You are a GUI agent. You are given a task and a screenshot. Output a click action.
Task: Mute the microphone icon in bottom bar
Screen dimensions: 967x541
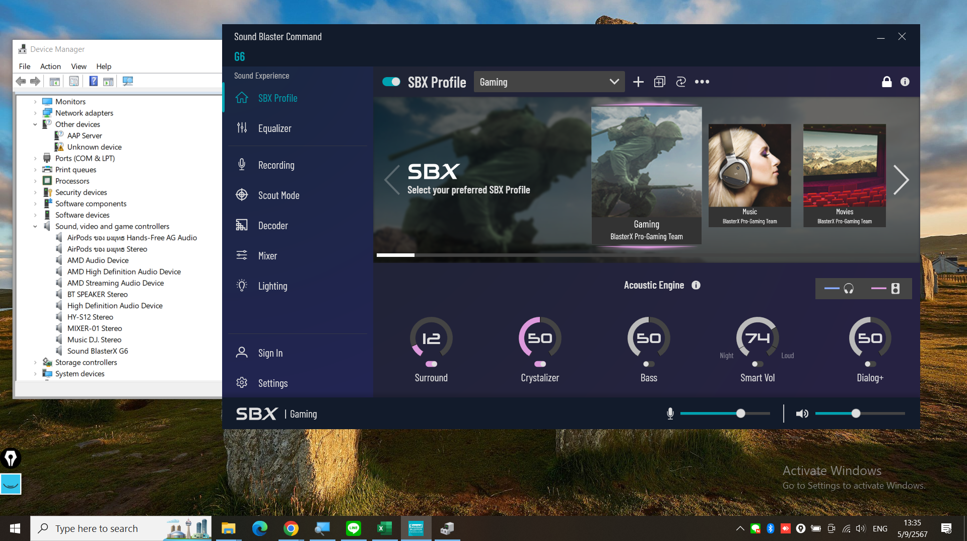pos(670,414)
